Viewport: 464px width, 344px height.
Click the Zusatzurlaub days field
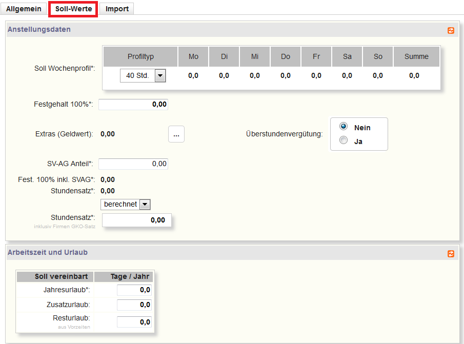click(134, 306)
